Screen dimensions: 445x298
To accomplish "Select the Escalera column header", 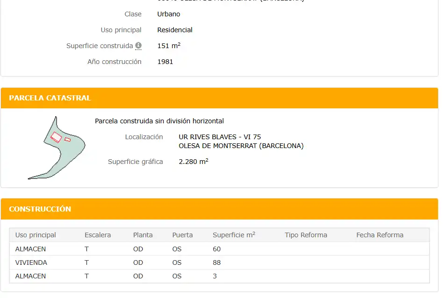I will click(x=98, y=235).
